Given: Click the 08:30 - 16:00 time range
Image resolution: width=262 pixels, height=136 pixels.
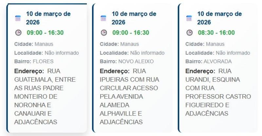Looking at the screenshot, I should [216, 33].
